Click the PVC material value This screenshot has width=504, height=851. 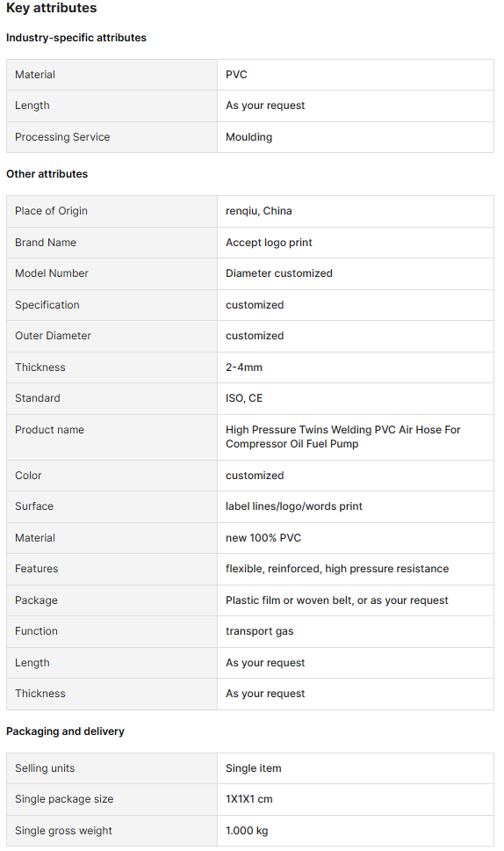click(x=236, y=75)
